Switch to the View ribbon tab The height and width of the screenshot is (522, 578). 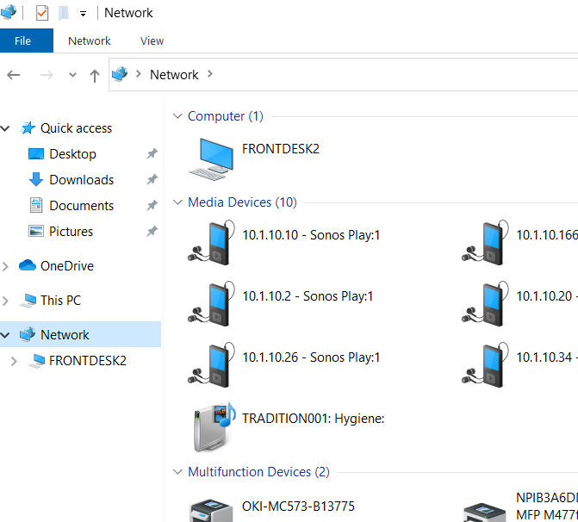point(152,40)
